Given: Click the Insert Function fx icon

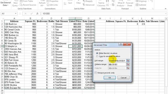Looking at the screenshot, I should tap(37, 14).
